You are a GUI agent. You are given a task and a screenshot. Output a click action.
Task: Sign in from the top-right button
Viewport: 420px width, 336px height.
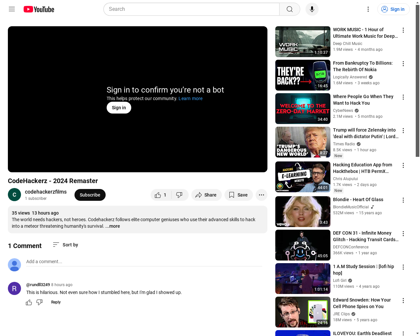tap(393, 9)
